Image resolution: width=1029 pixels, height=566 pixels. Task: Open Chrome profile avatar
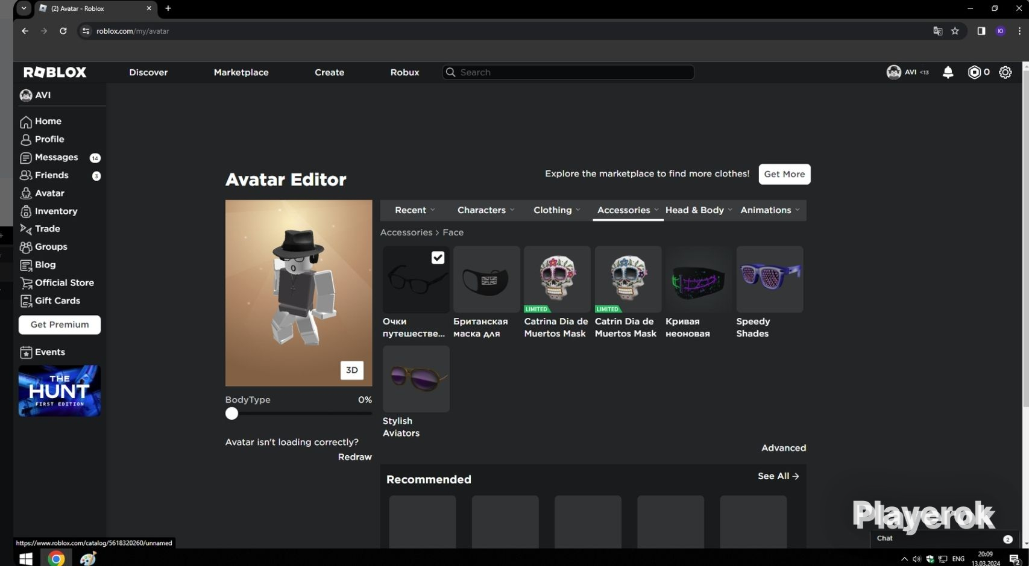pos(1001,31)
